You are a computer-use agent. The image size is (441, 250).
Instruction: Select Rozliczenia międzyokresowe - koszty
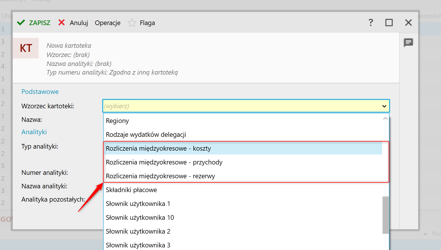point(158,148)
